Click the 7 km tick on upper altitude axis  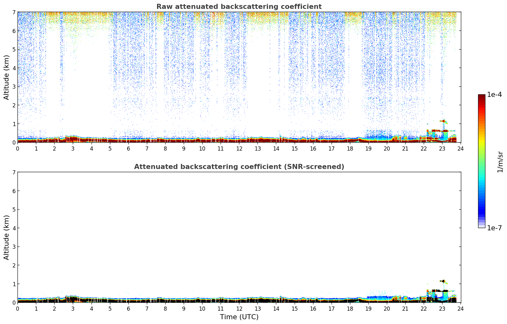13,12
